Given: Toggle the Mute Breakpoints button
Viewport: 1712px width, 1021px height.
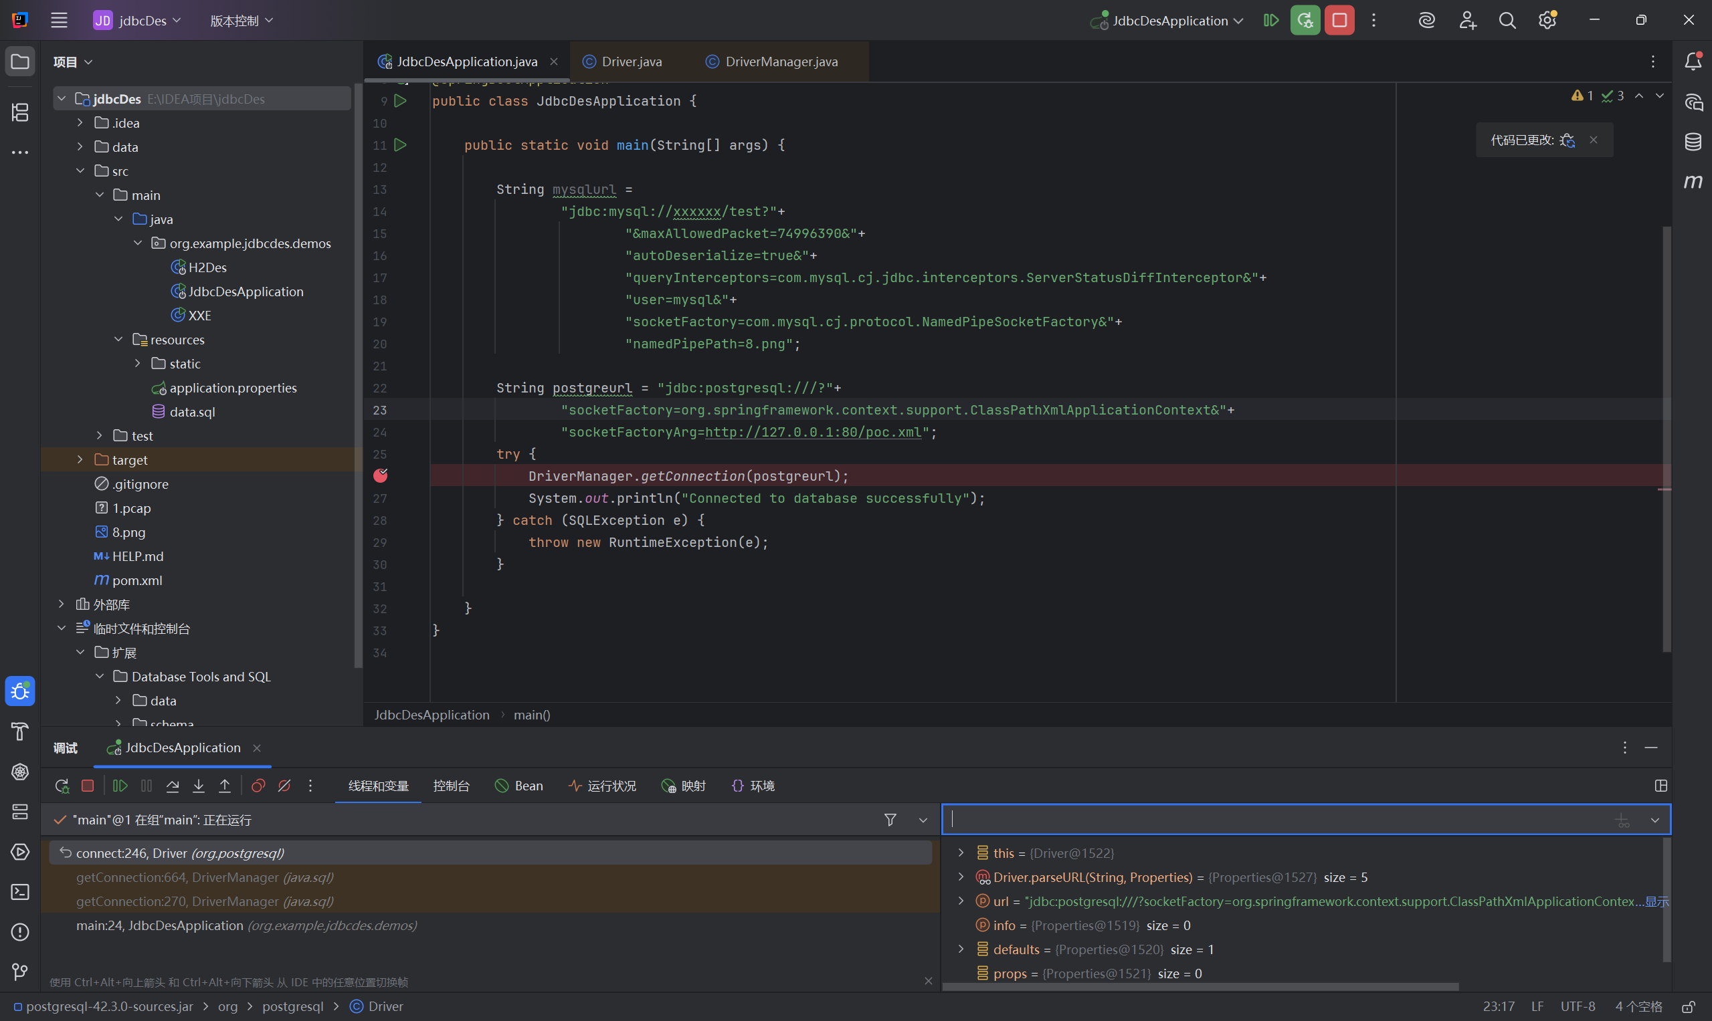Looking at the screenshot, I should pos(284,786).
